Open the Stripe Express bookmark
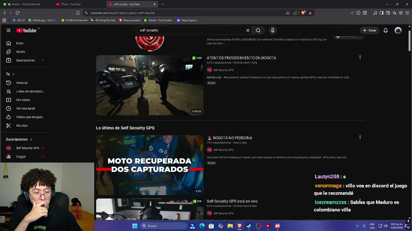The image size is (412, 231). 187,20
